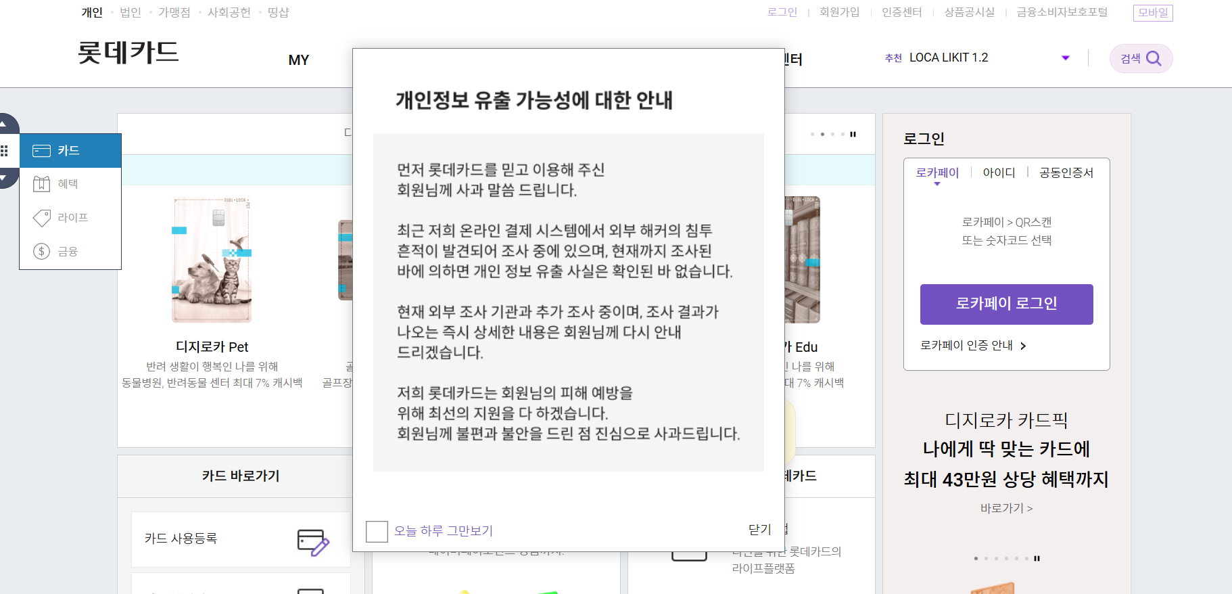Select the 공동인증서 login tab

(1066, 173)
